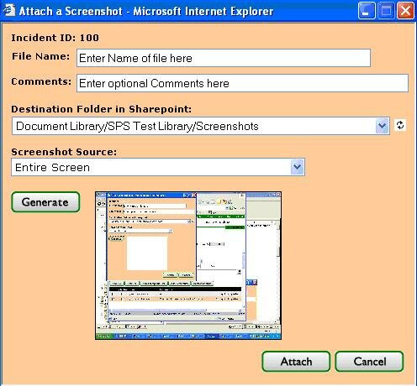The height and width of the screenshot is (386, 417).
Task: Click the 'File Name:' label
Action: tap(40, 56)
